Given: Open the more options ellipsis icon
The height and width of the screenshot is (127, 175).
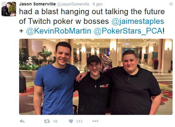Looking at the screenshot, I should click(95, 121).
